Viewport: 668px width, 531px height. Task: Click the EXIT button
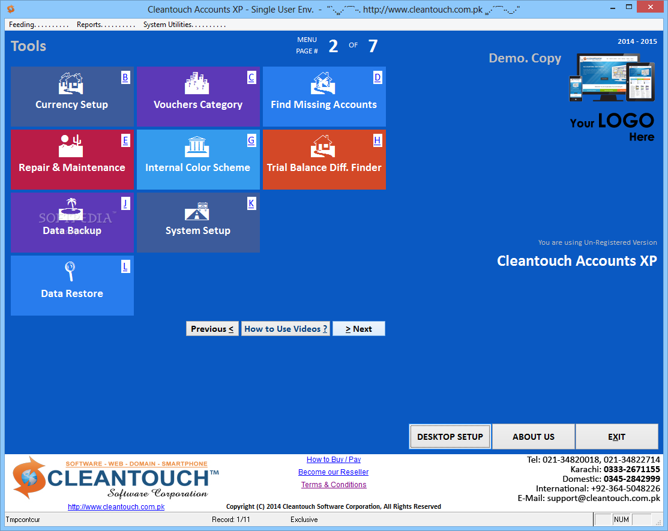[616, 436]
